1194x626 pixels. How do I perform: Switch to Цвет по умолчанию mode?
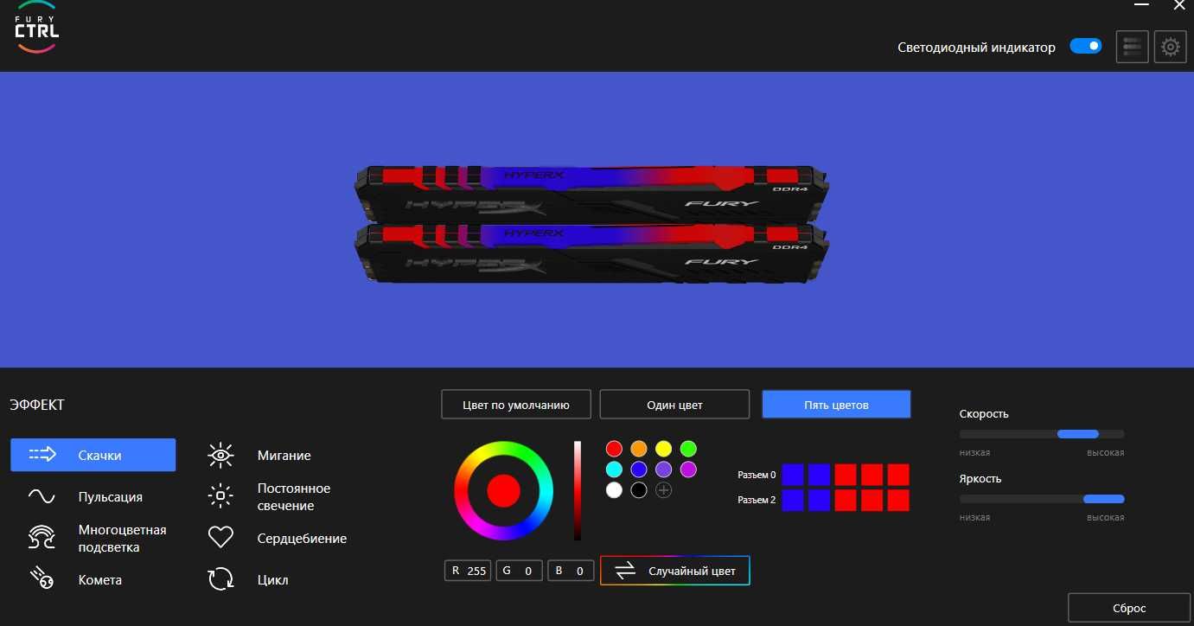(516, 405)
